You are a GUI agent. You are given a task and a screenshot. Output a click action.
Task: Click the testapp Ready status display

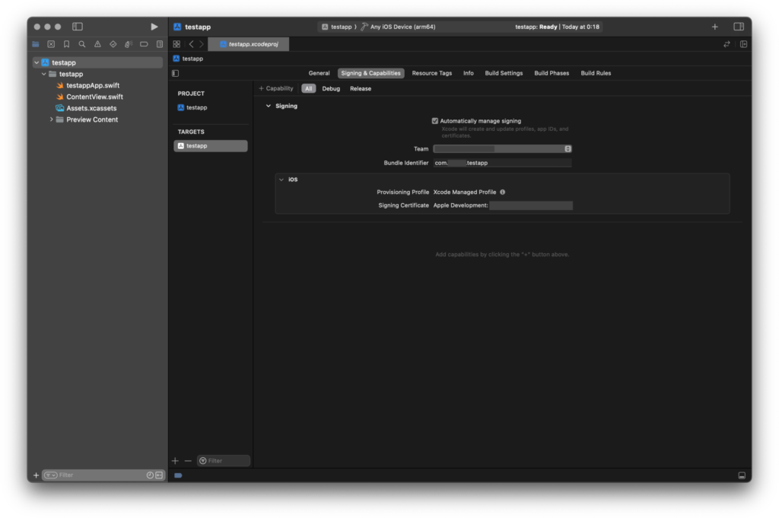click(557, 27)
